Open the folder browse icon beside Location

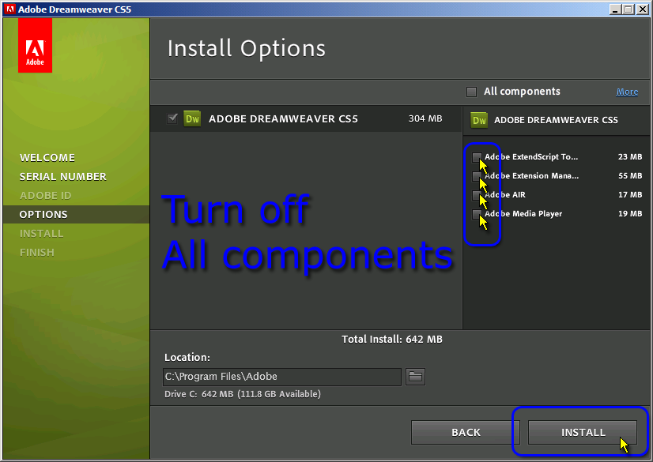pos(415,377)
